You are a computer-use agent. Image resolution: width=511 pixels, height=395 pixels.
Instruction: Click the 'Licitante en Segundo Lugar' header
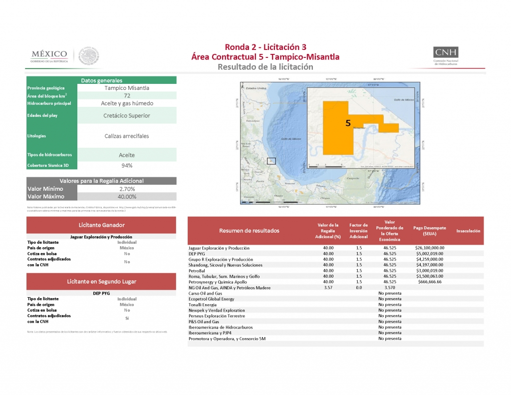[x=101, y=282]
